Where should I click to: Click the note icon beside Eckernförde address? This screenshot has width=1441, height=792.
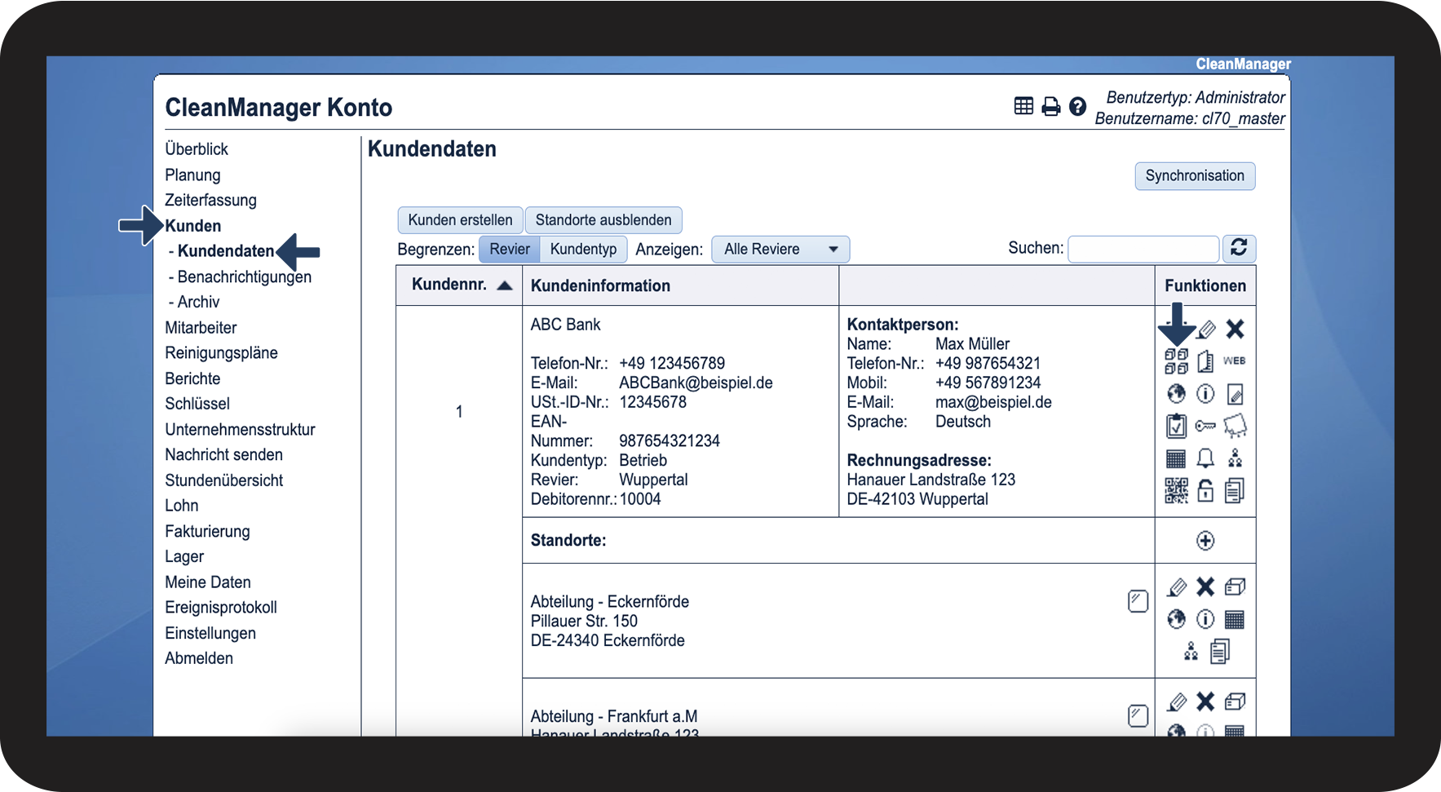click(1138, 601)
